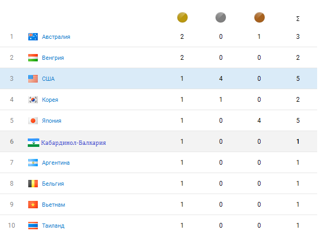
Task: Click the Hungary flag icon
Action: point(33,58)
